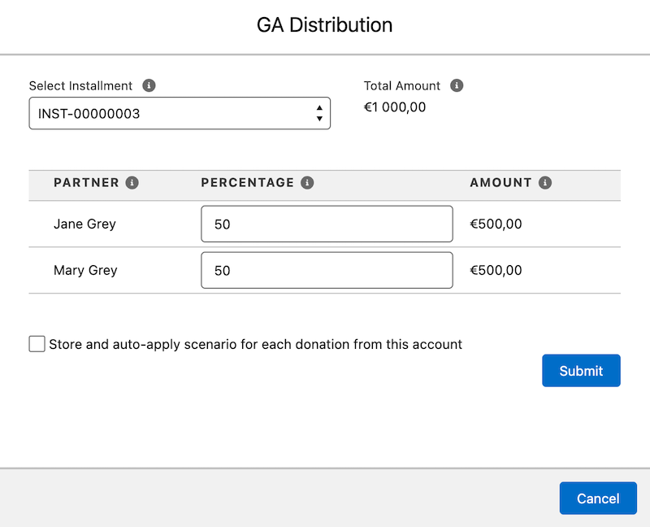Click the PERCENTAGE column header text
The height and width of the screenshot is (527, 650).
click(247, 183)
